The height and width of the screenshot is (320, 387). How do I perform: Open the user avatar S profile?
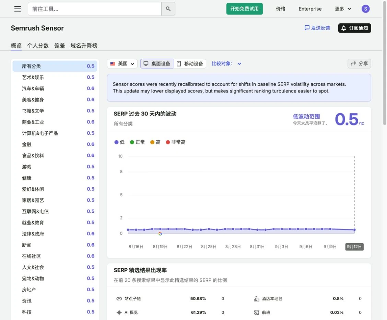[x=365, y=9]
